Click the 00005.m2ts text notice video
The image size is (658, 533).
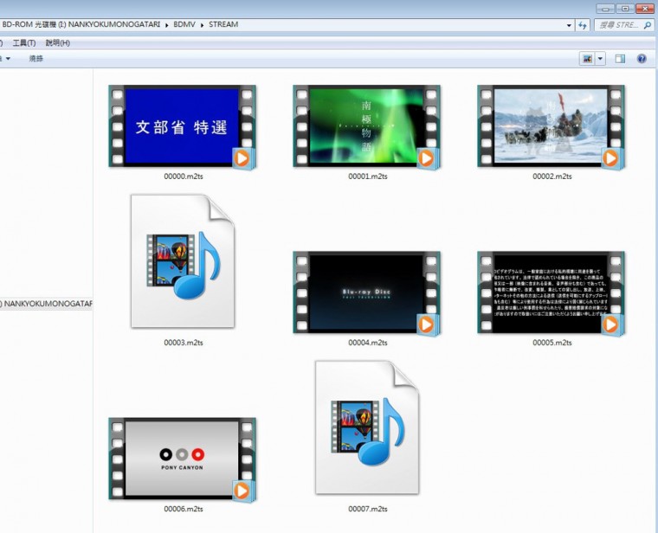551,293
